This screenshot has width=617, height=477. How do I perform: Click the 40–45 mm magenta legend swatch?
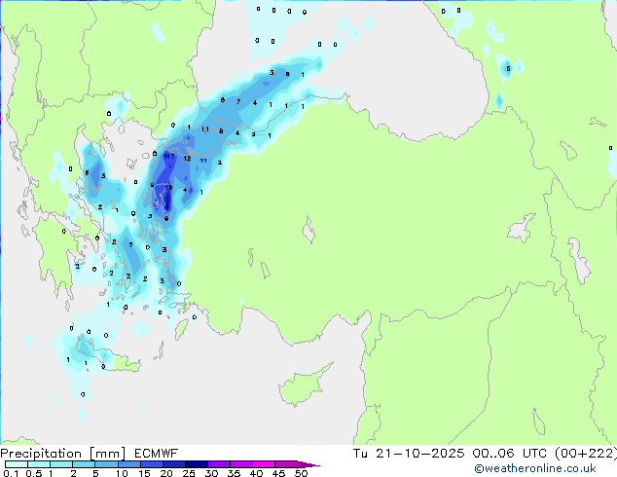264,464
